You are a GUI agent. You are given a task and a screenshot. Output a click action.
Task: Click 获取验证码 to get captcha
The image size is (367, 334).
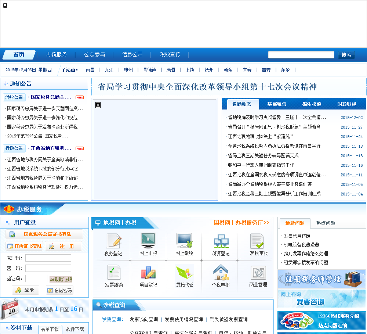(x=61, y=279)
